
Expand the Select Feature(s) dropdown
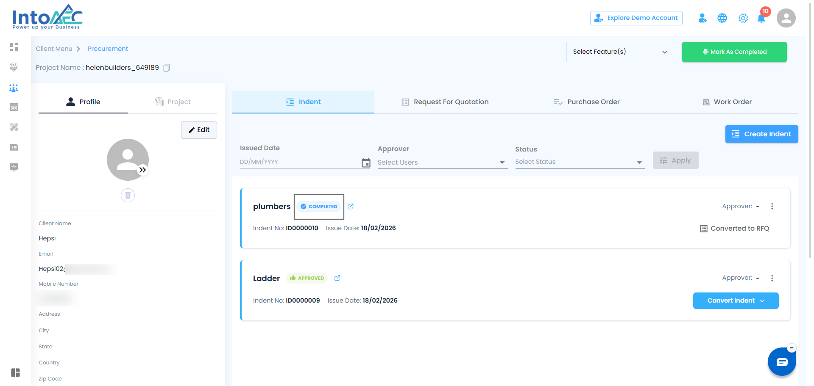point(621,52)
